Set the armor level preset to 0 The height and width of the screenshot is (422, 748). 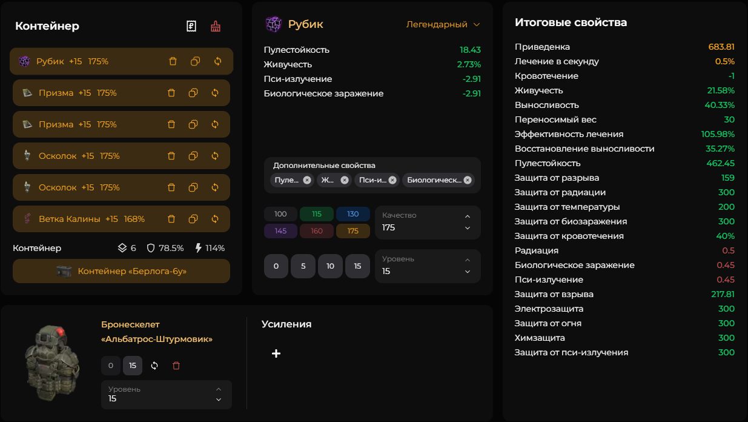click(110, 366)
